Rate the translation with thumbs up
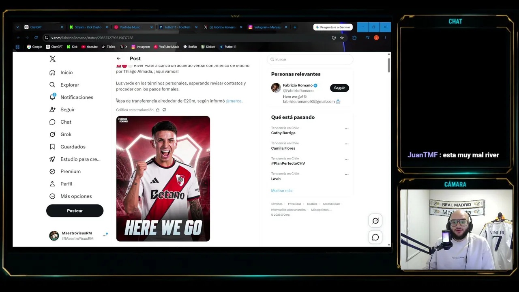The image size is (519, 292). 158,110
